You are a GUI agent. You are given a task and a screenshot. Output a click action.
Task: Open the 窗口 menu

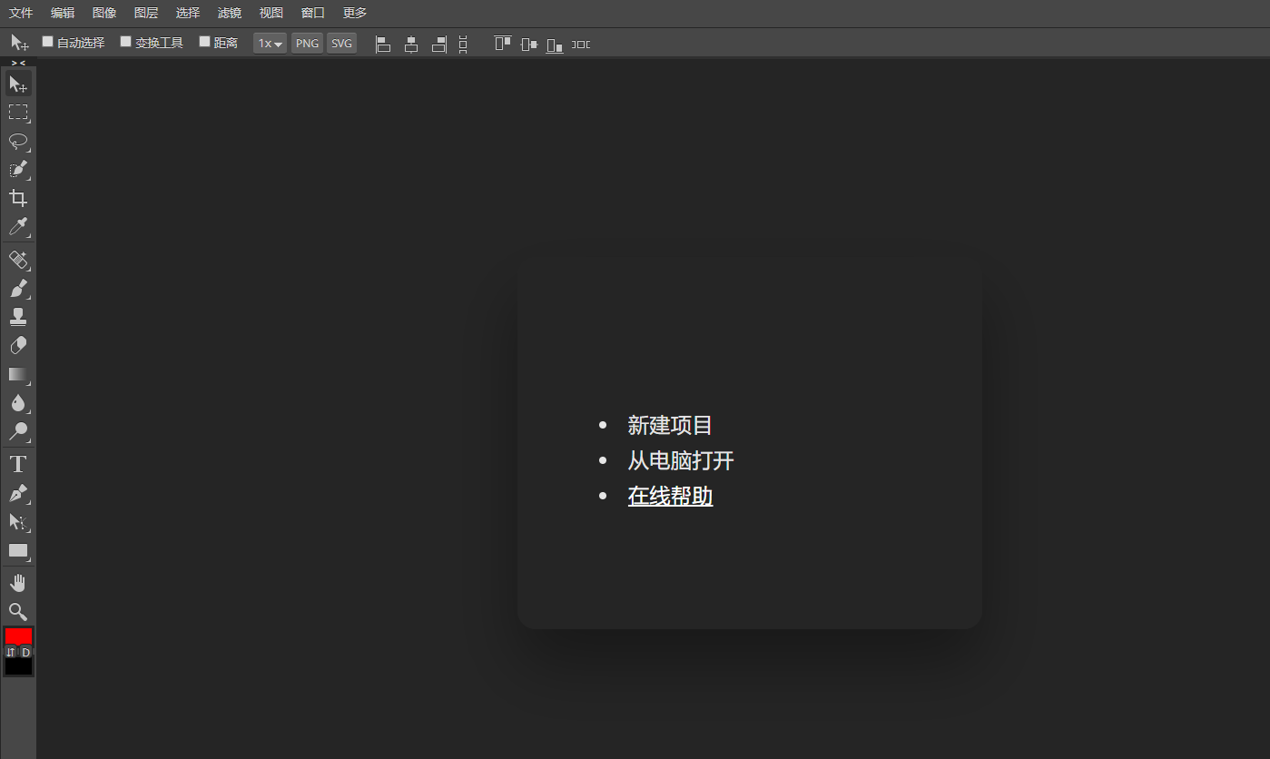point(313,13)
